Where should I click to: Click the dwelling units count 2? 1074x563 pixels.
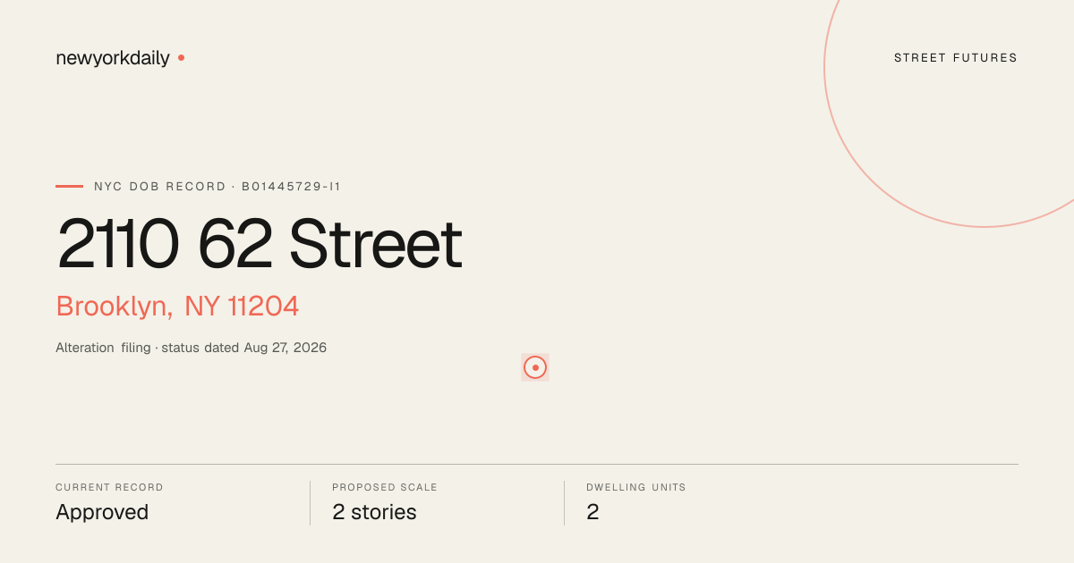pyautogui.click(x=592, y=512)
